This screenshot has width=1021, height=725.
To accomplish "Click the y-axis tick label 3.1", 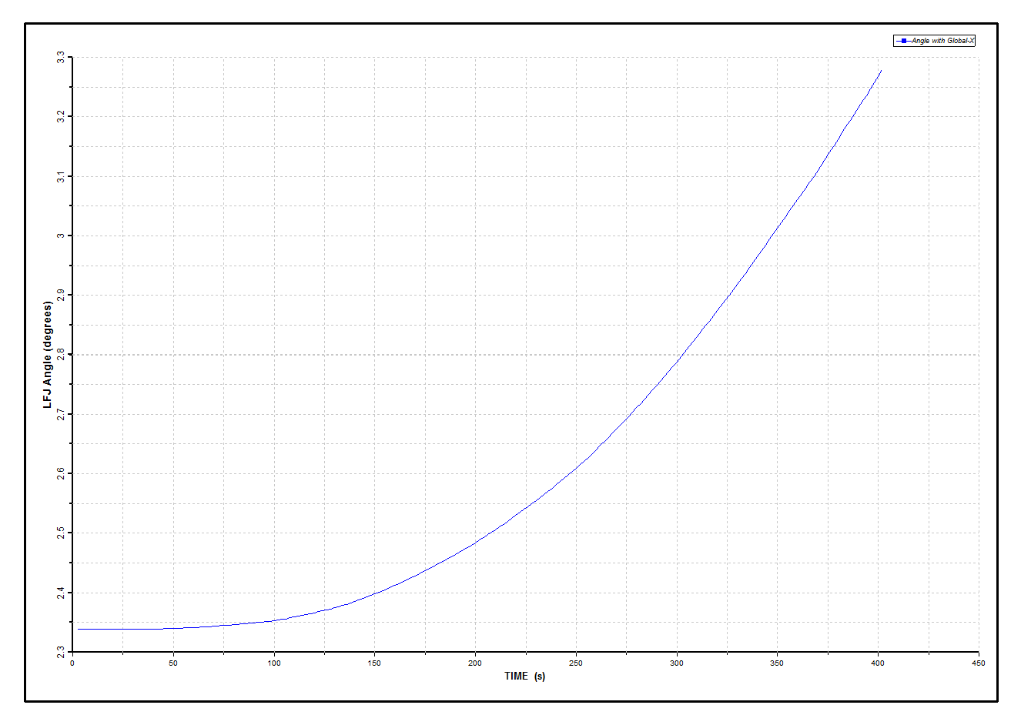I will click(60, 176).
